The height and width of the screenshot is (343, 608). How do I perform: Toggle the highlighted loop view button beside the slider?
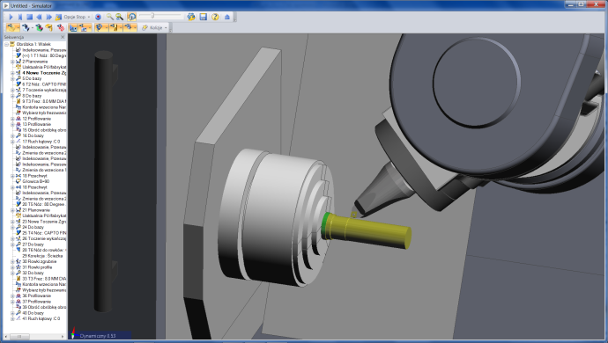132,17
